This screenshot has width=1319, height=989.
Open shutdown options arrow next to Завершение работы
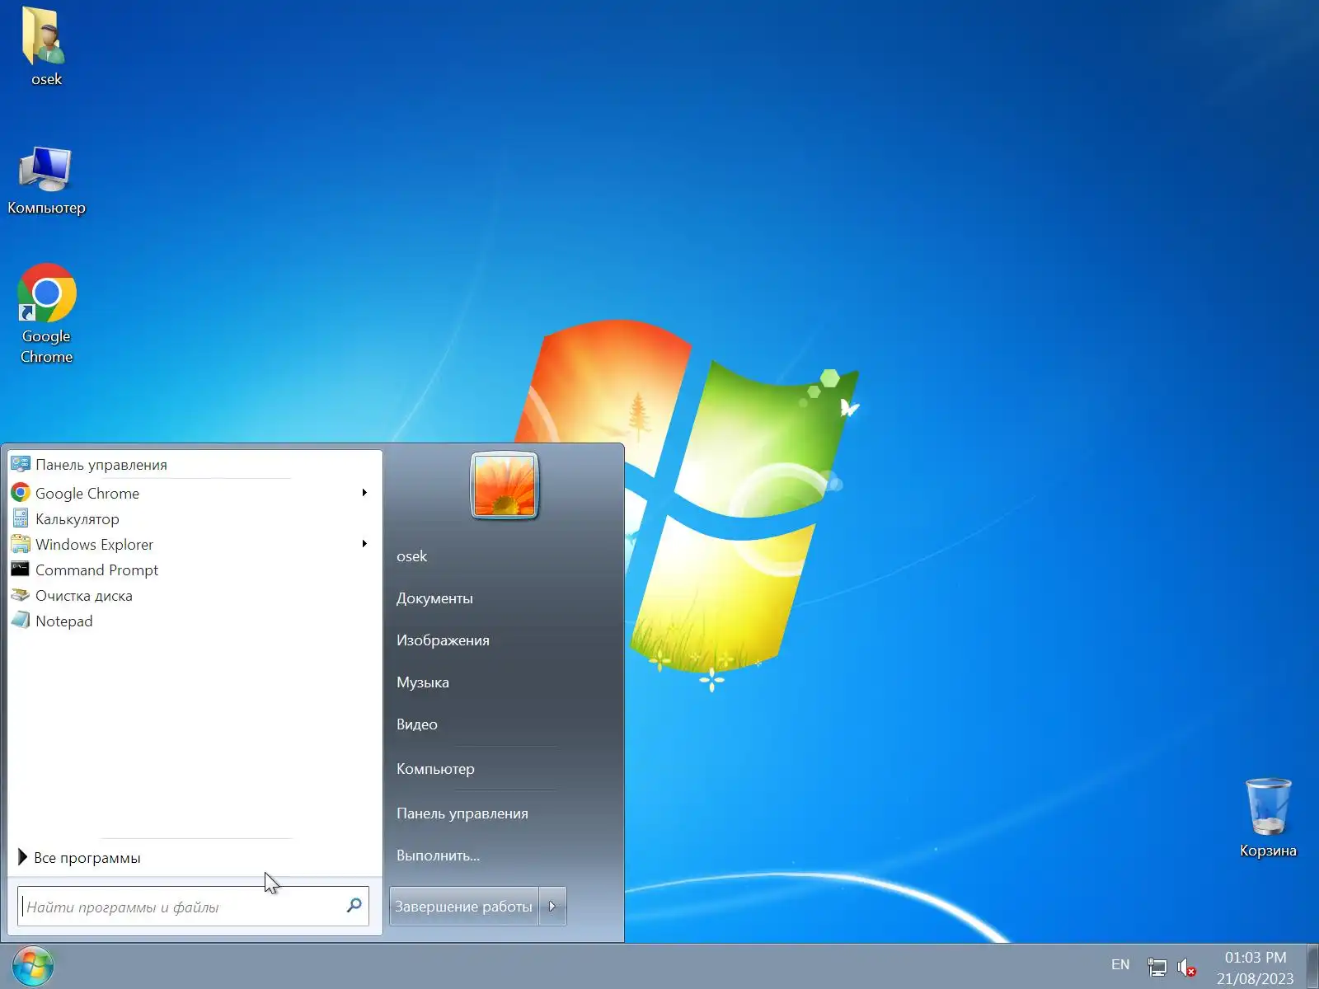click(x=552, y=906)
